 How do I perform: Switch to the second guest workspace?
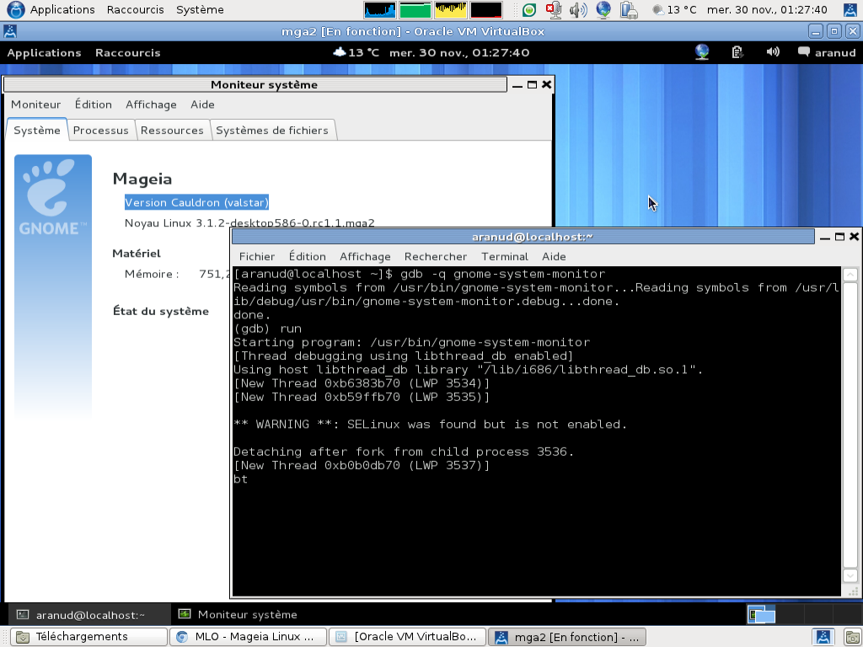click(790, 614)
